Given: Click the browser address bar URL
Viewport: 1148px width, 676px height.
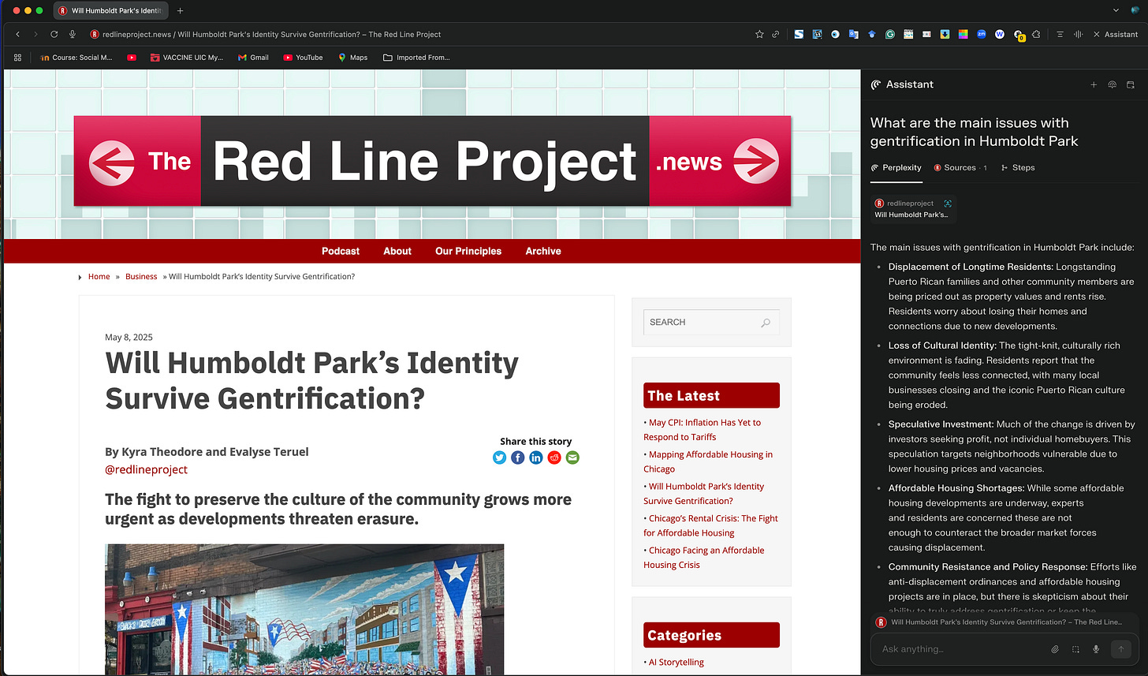Looking at the screenshot, I should pyautogui.click(x=272, y=34).
